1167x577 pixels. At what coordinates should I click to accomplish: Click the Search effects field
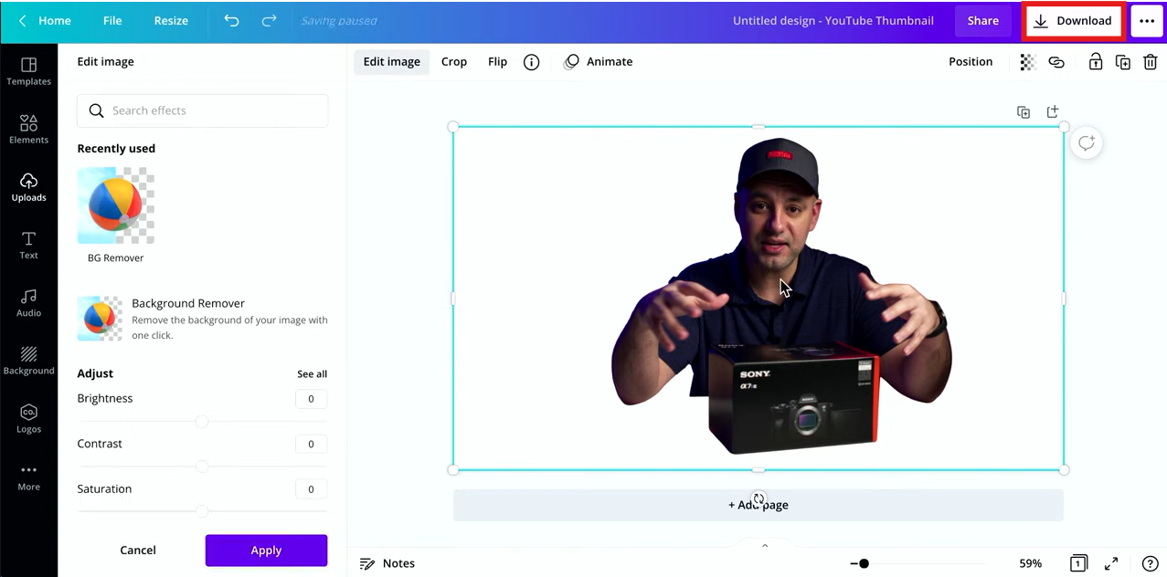pyautogui.click(x=202, y=110)
